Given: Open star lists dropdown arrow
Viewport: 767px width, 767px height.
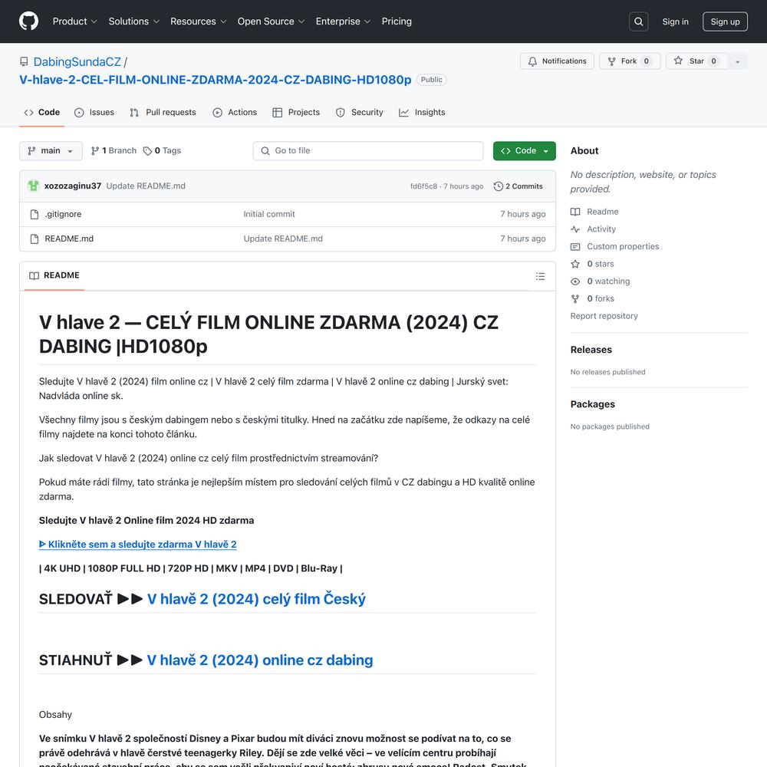Looking at the screenshot, I should point(737,61).
